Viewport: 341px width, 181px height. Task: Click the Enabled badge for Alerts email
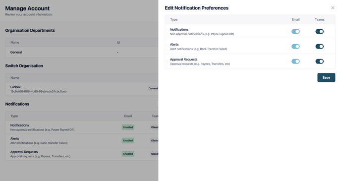click(x=128, y=140)
